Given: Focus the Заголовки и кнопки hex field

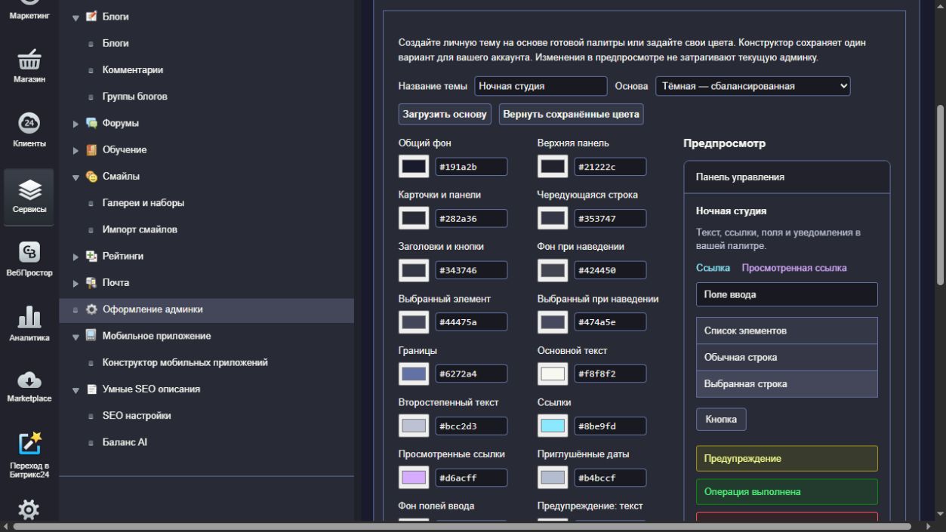Looking at the screenshot, I should (x=471, y=270).
